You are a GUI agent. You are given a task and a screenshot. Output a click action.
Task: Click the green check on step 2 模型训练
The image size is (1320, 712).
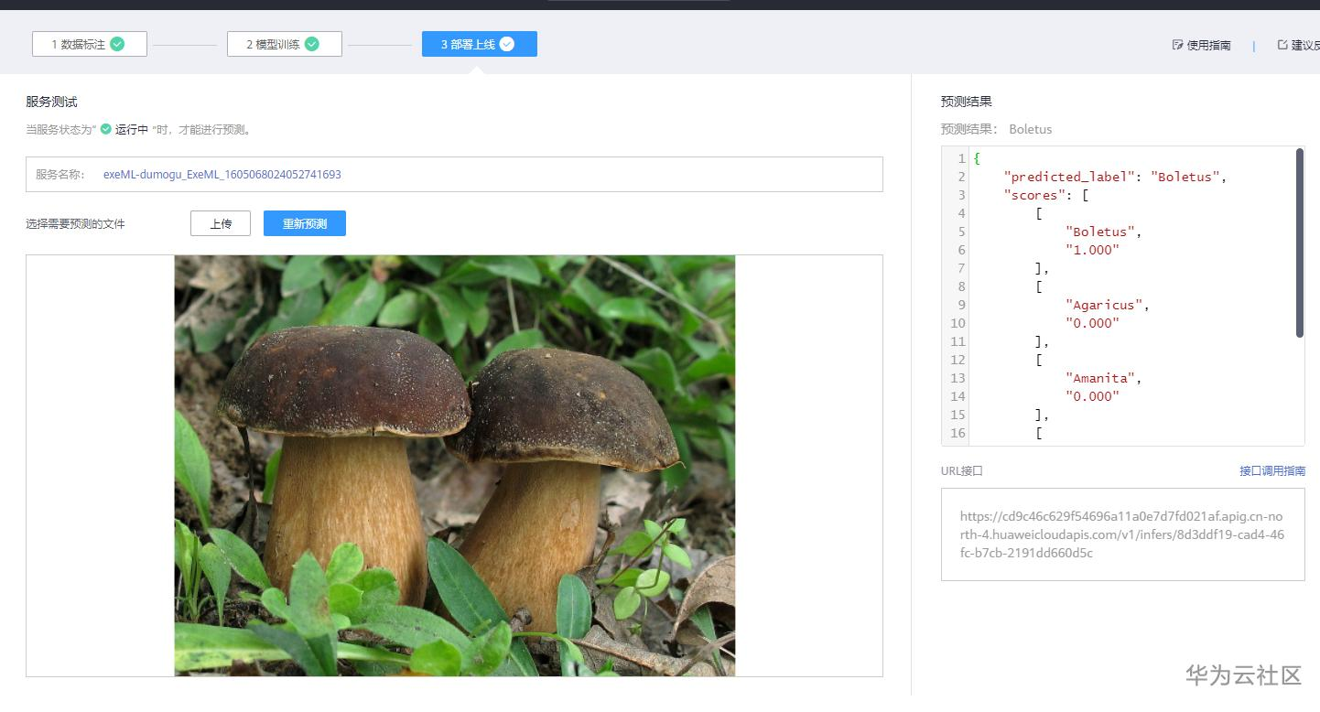coord(312,44)
